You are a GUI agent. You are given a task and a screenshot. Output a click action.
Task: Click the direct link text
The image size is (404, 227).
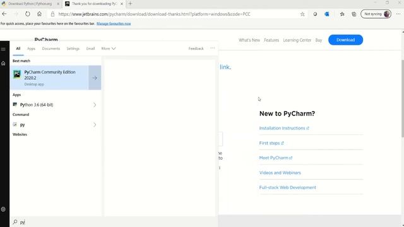(225, 67)
